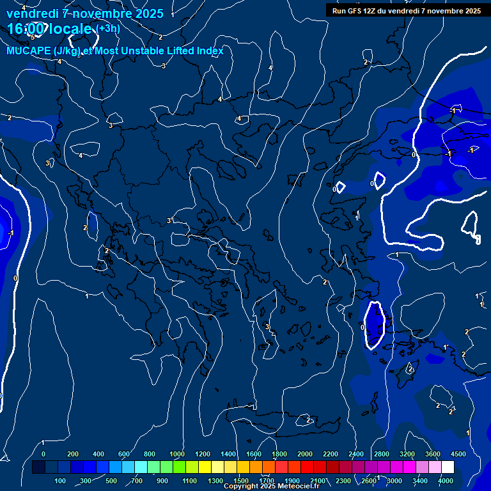This screenshot has width=491, height=491.
Task: Click the "3400" legend scale value
Action: point(420,481)
